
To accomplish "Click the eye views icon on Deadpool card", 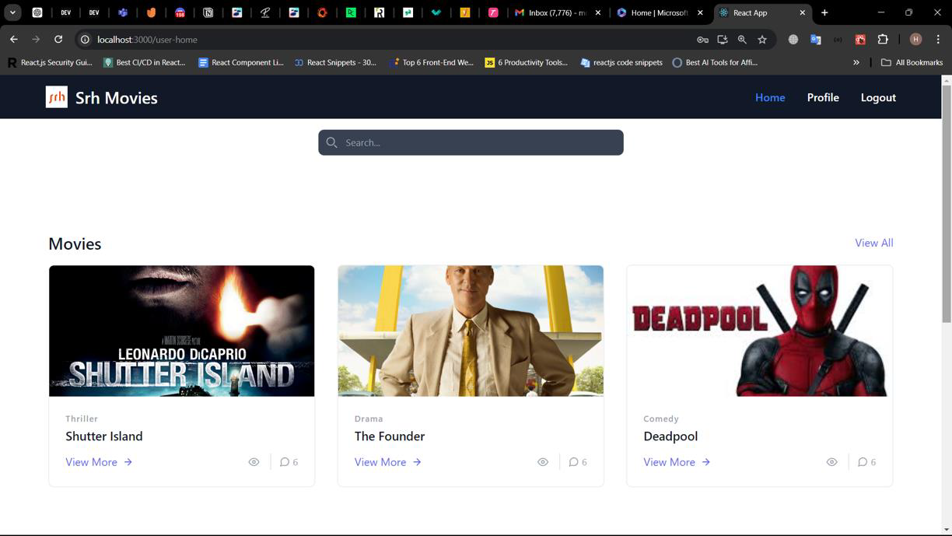I will tap(831, 462).
